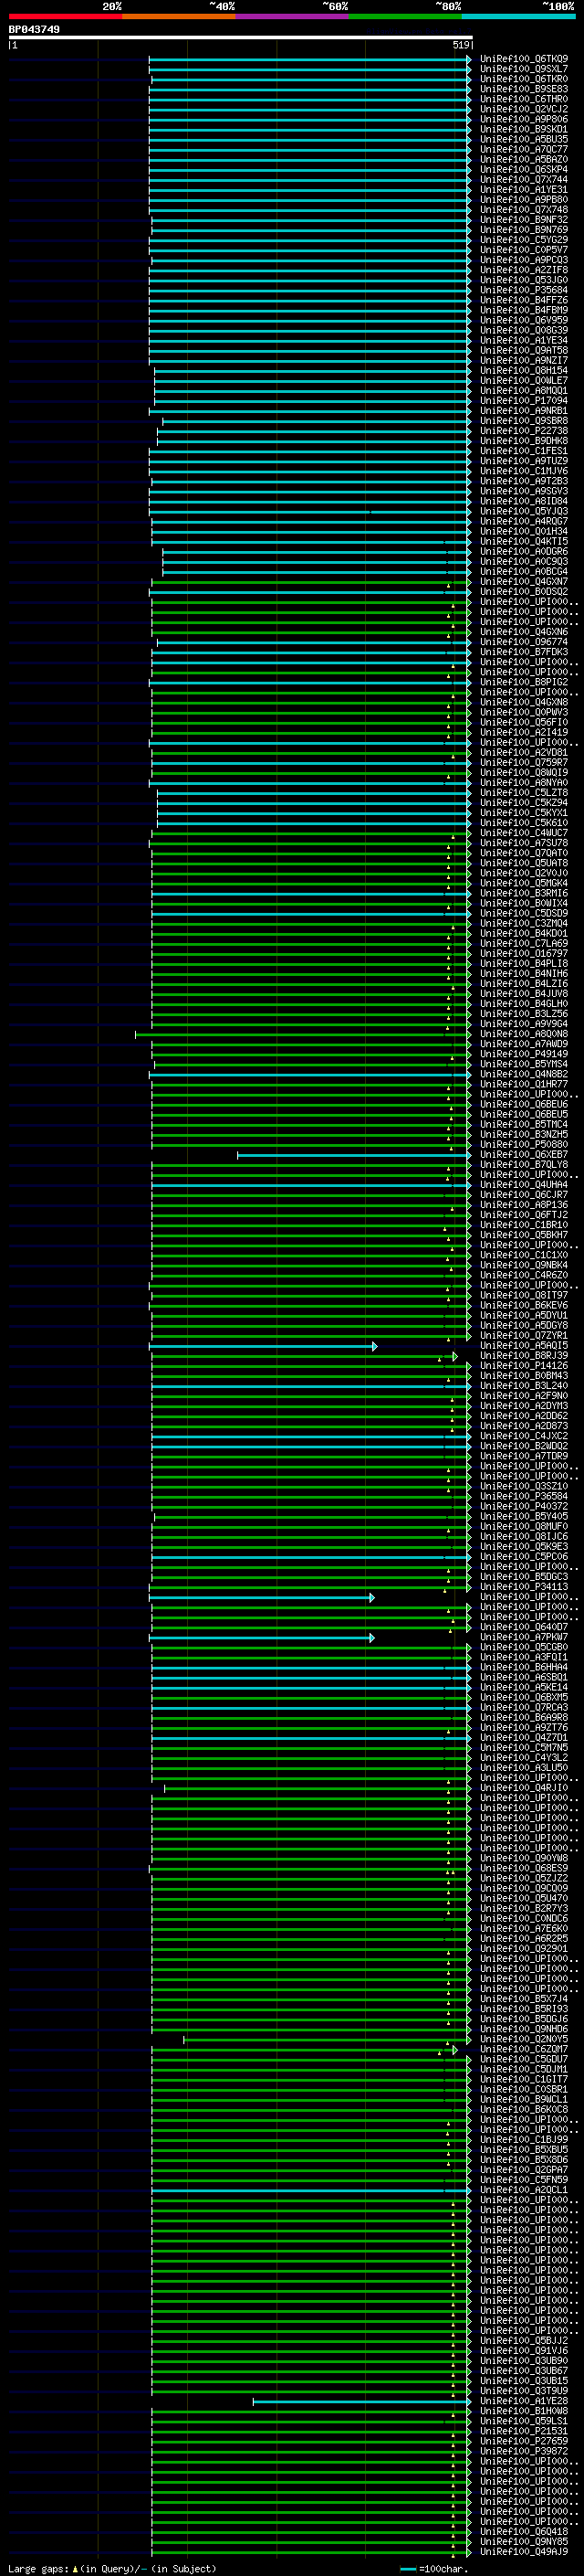Open hit UniRef100_P40372

(x=524, y=1507)
